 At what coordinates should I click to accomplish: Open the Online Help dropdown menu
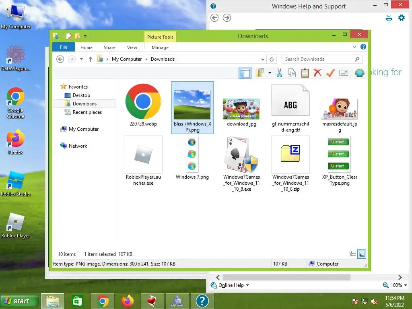[230, 285]
